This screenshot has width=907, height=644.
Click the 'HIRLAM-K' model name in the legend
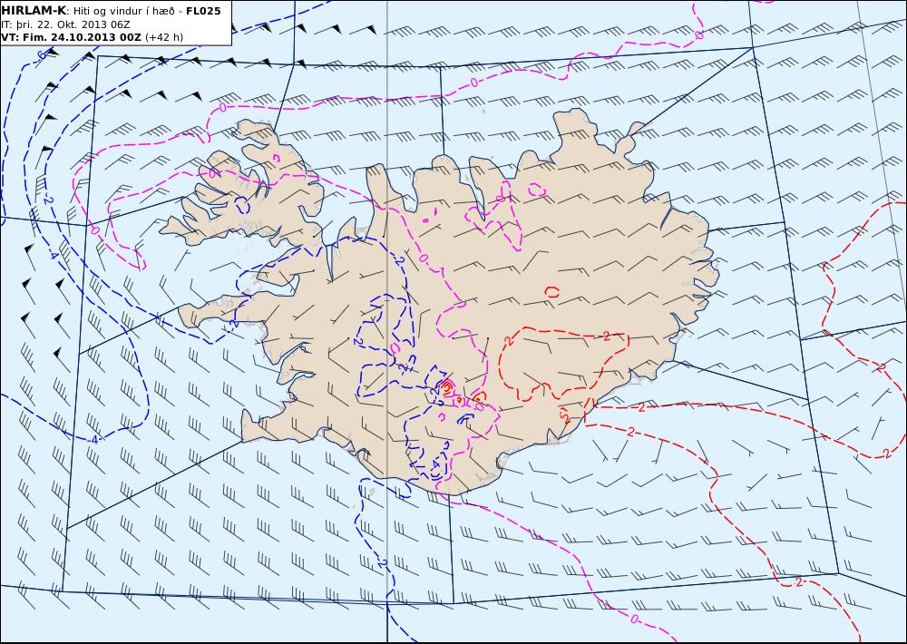(34, 11)
